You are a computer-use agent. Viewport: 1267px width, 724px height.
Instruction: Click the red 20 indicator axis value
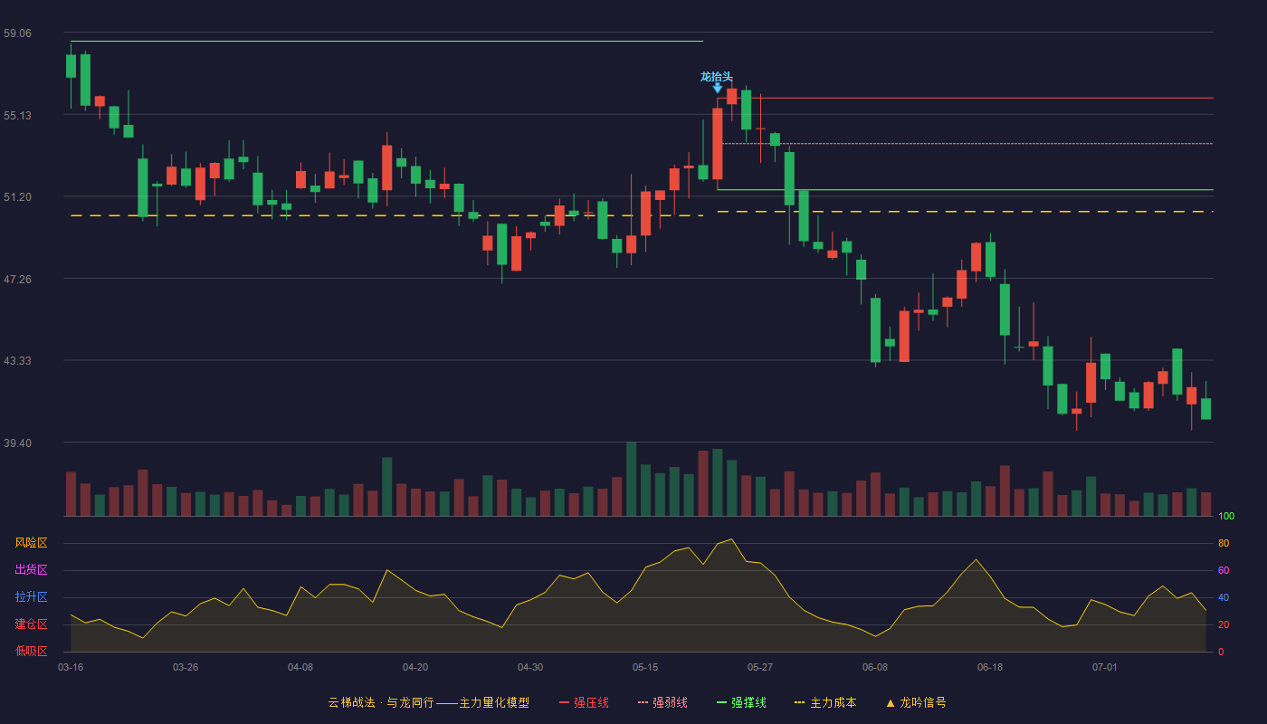point(1224,624)
